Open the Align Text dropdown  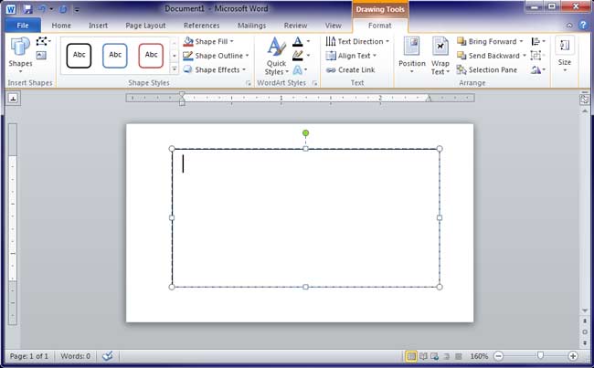351,56
